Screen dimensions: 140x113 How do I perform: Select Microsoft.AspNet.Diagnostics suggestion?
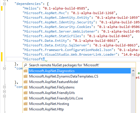(x=80, y=71)
